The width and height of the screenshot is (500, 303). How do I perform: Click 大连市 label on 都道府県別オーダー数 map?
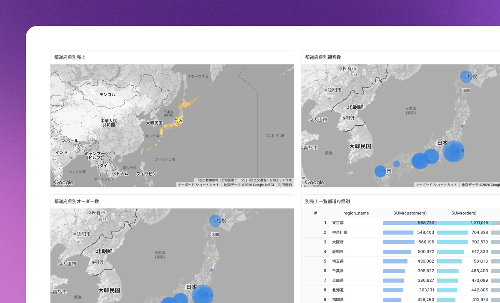(x=68, y=263)
